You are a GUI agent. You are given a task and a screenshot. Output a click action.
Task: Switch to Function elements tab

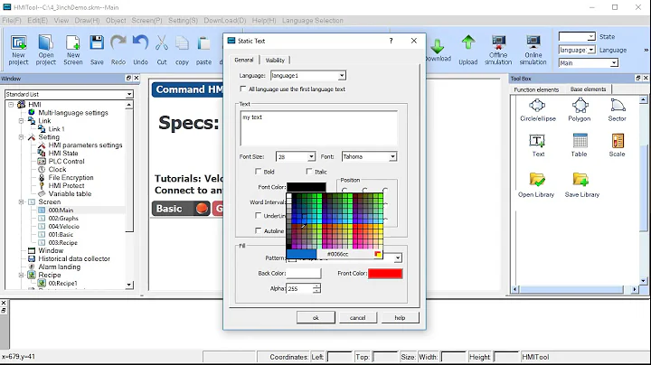click(536, 89)
